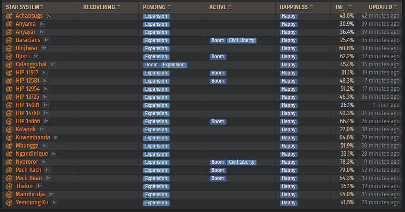Viewport: 405px width, 212px height.
Task: Click the scissors icon next to Yemojong Ku
Action: click(x=54, y=202)
